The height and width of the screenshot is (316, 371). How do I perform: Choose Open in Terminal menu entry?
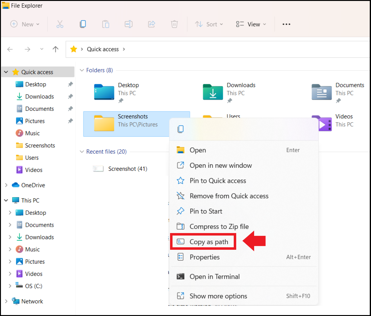point(215,276)
